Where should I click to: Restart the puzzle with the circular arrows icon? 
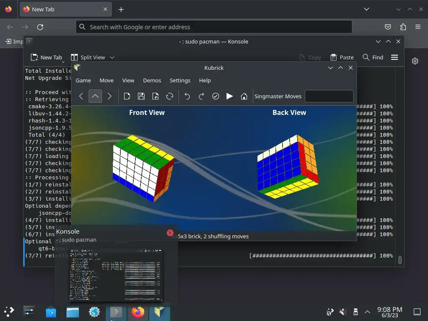[x=170, y=96]
